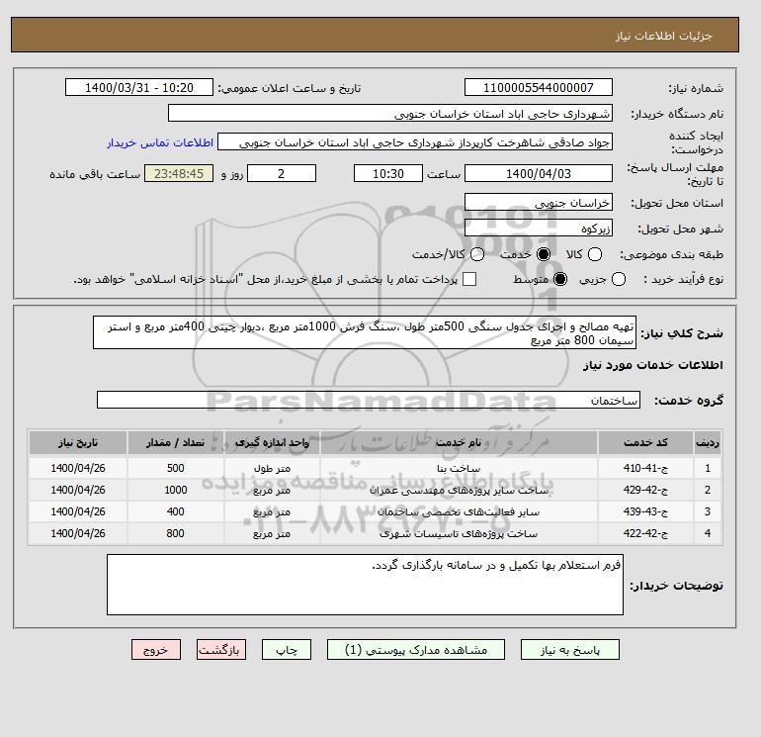Click quantity cell 400

pos(175,512)
